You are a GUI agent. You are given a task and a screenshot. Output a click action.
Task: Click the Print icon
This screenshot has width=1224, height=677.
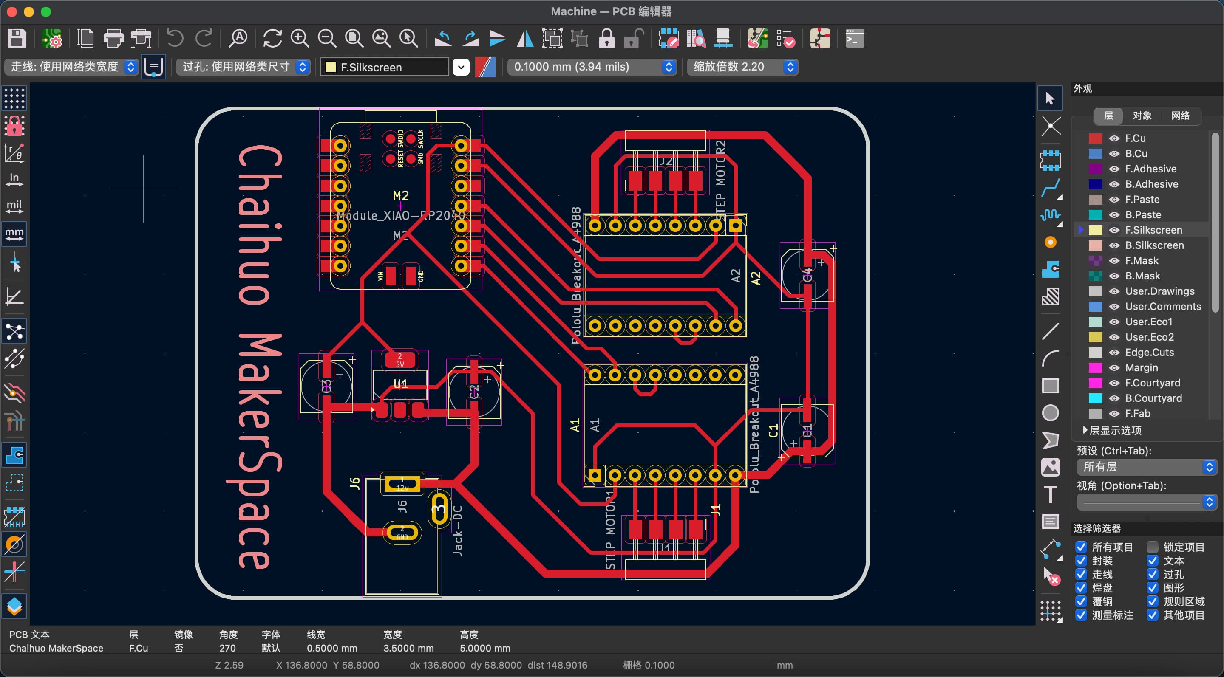pos(113,39)
